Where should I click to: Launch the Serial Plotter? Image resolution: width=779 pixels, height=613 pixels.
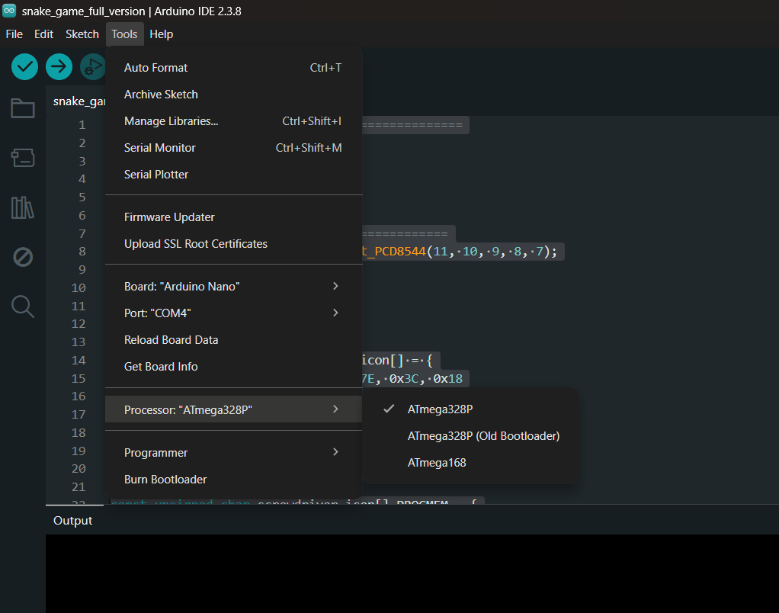click(233, 175)
